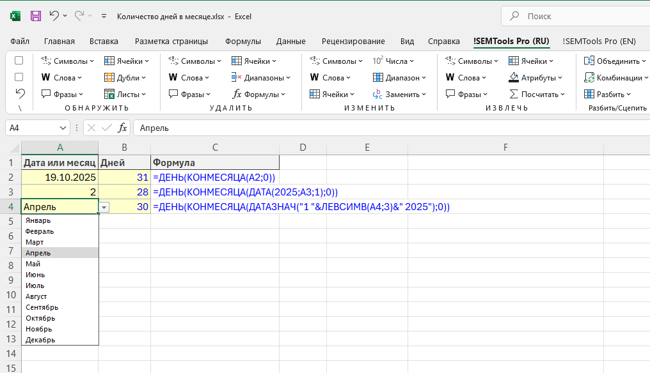Open Атрибуты tool in Извлечь group
Screen dimensions: 650x373
click(536, 78)
